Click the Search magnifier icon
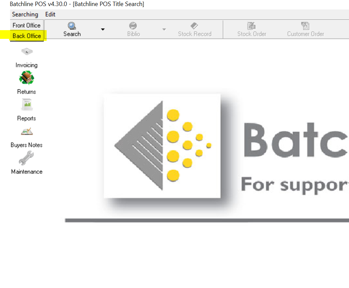Screen dimensions: 349x288 72,26
